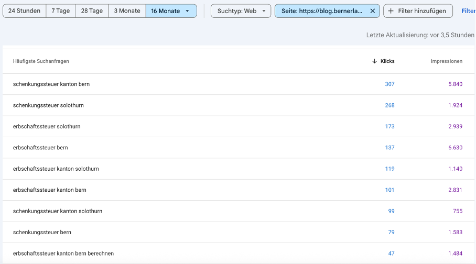Select erbschaftssteuer kanton bern berechnen query
The width and height of the screenshot is (476, 264).
click(63, 254)
